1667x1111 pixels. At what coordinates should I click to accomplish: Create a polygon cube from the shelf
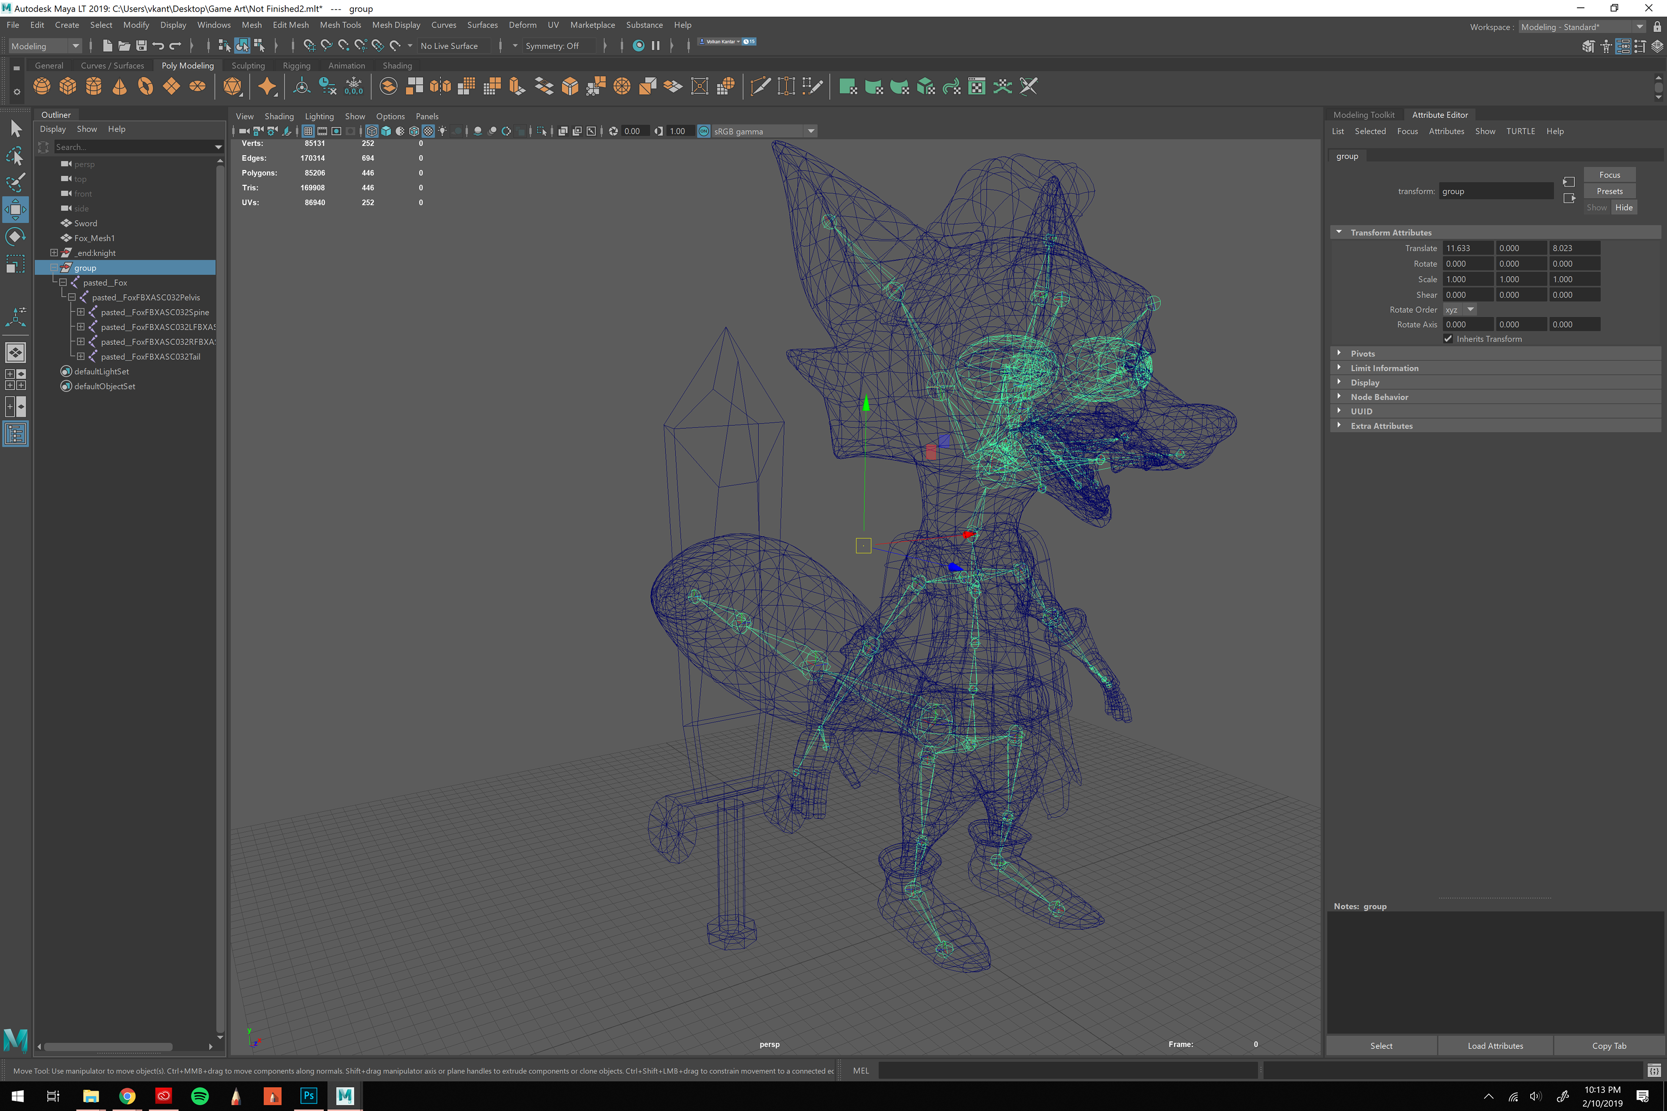67,86
